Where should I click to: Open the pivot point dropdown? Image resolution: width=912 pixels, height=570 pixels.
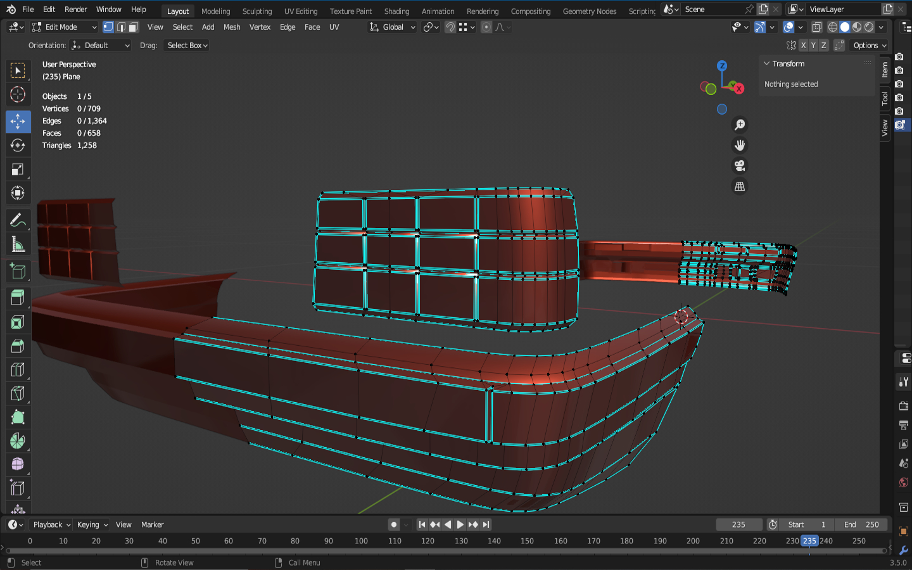[x=431, y=27]
